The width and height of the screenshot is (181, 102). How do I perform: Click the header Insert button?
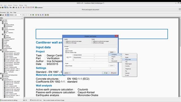click(112, 52)
